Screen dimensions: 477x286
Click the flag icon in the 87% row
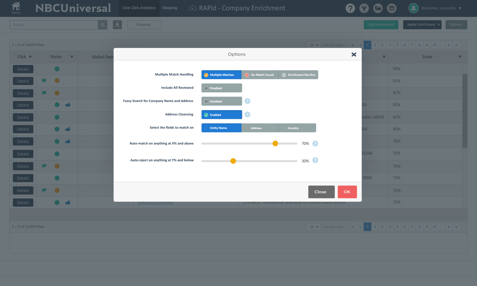point(44,93)
